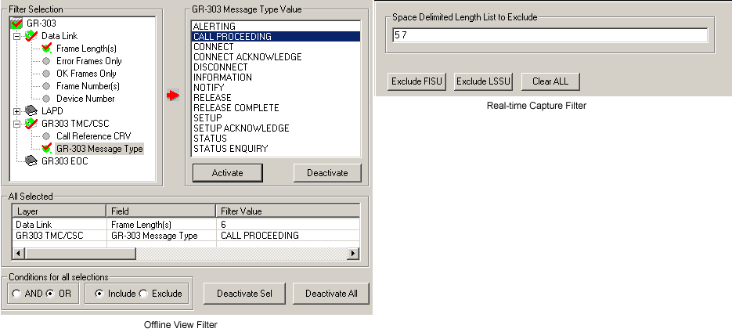This screenshot has width=732, height=332.
Task: Click the Deactivate button
Action: coord(327,173)
